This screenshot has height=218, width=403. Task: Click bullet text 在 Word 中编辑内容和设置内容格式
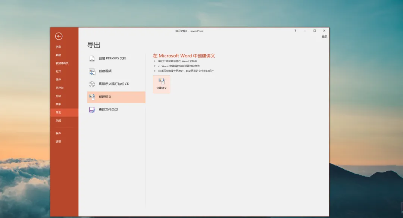click(179, 66)
